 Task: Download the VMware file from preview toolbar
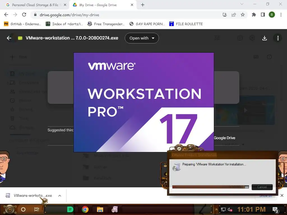pos(265,38)
